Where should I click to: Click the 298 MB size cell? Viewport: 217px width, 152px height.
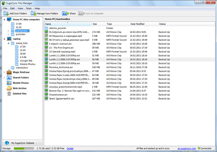click(x=96, y=44)
